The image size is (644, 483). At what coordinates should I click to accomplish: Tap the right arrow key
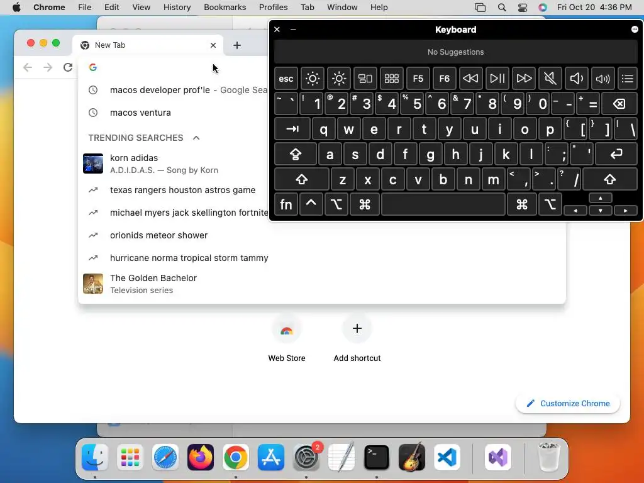click(x=626, y=210)
